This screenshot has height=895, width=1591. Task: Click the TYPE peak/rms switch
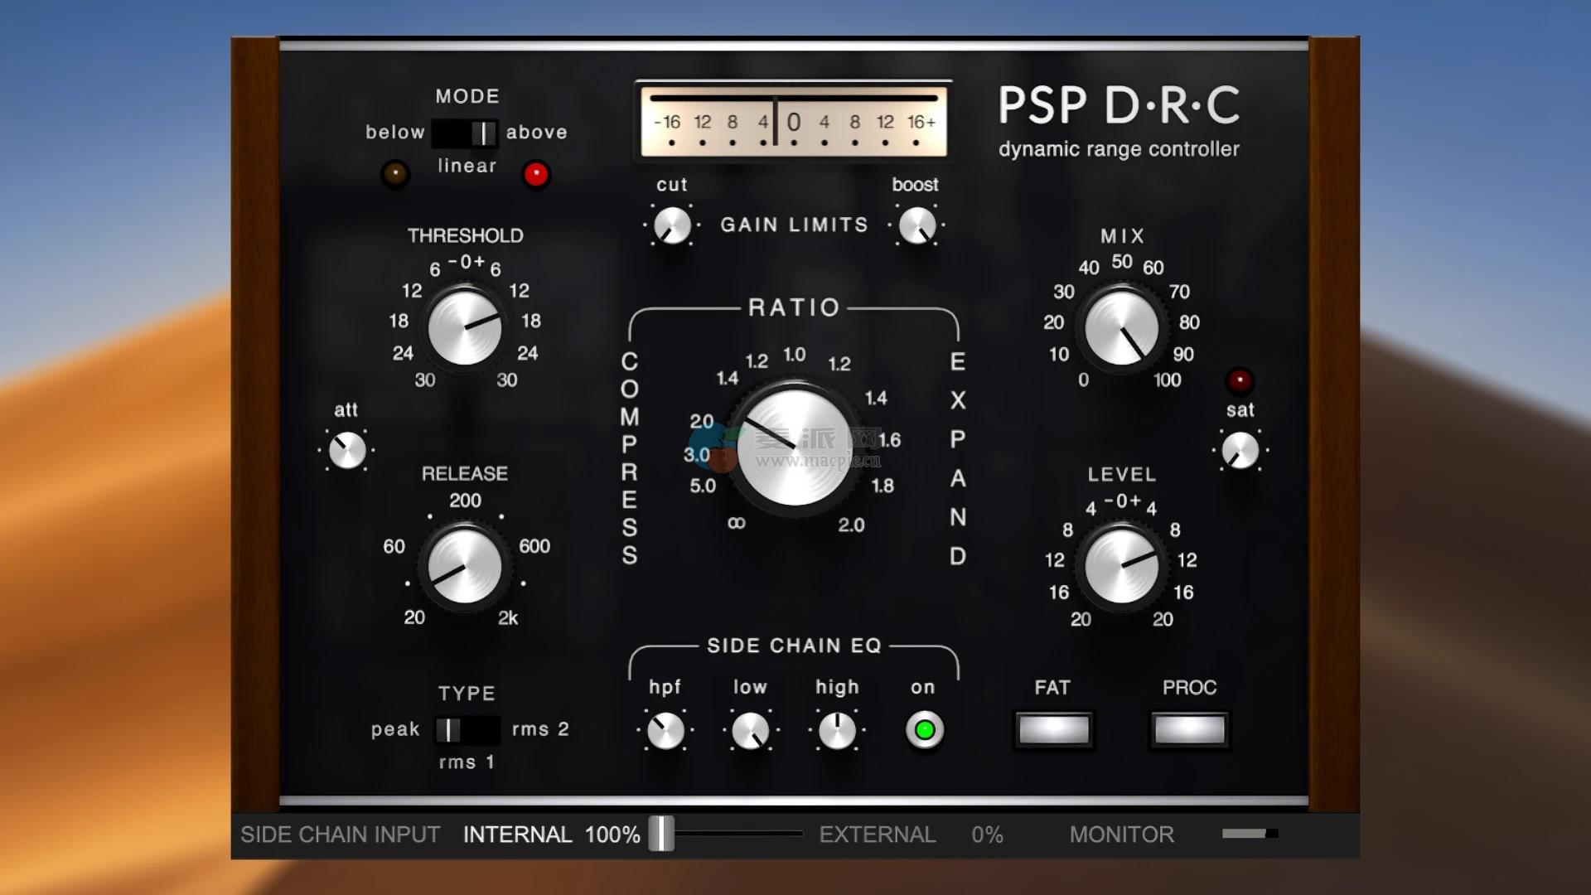tap(467, 730)
